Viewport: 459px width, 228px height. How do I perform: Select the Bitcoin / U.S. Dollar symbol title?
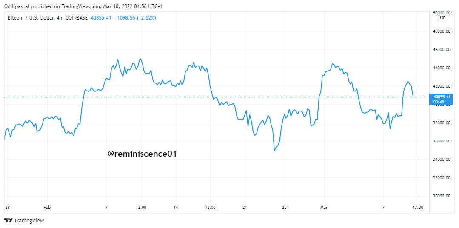[47, 18]
